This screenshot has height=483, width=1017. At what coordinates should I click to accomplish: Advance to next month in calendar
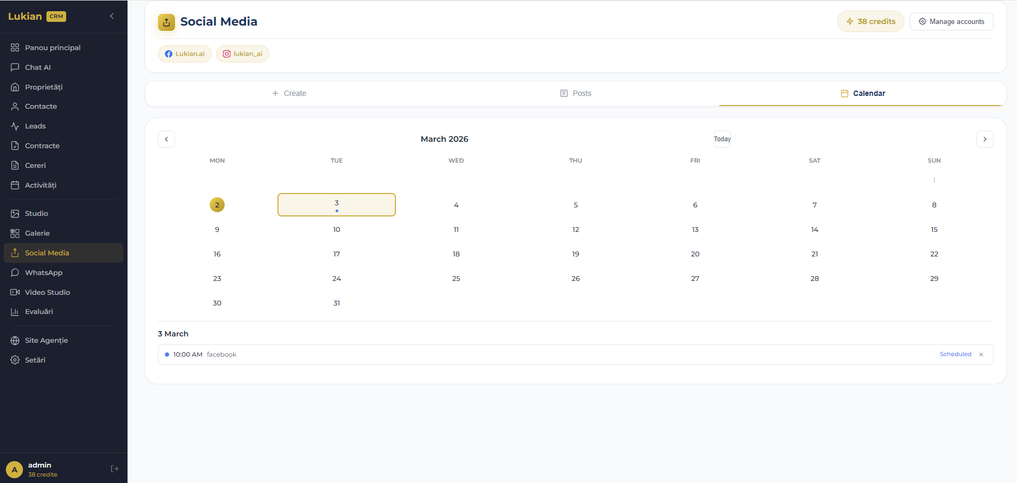(984, 139)
